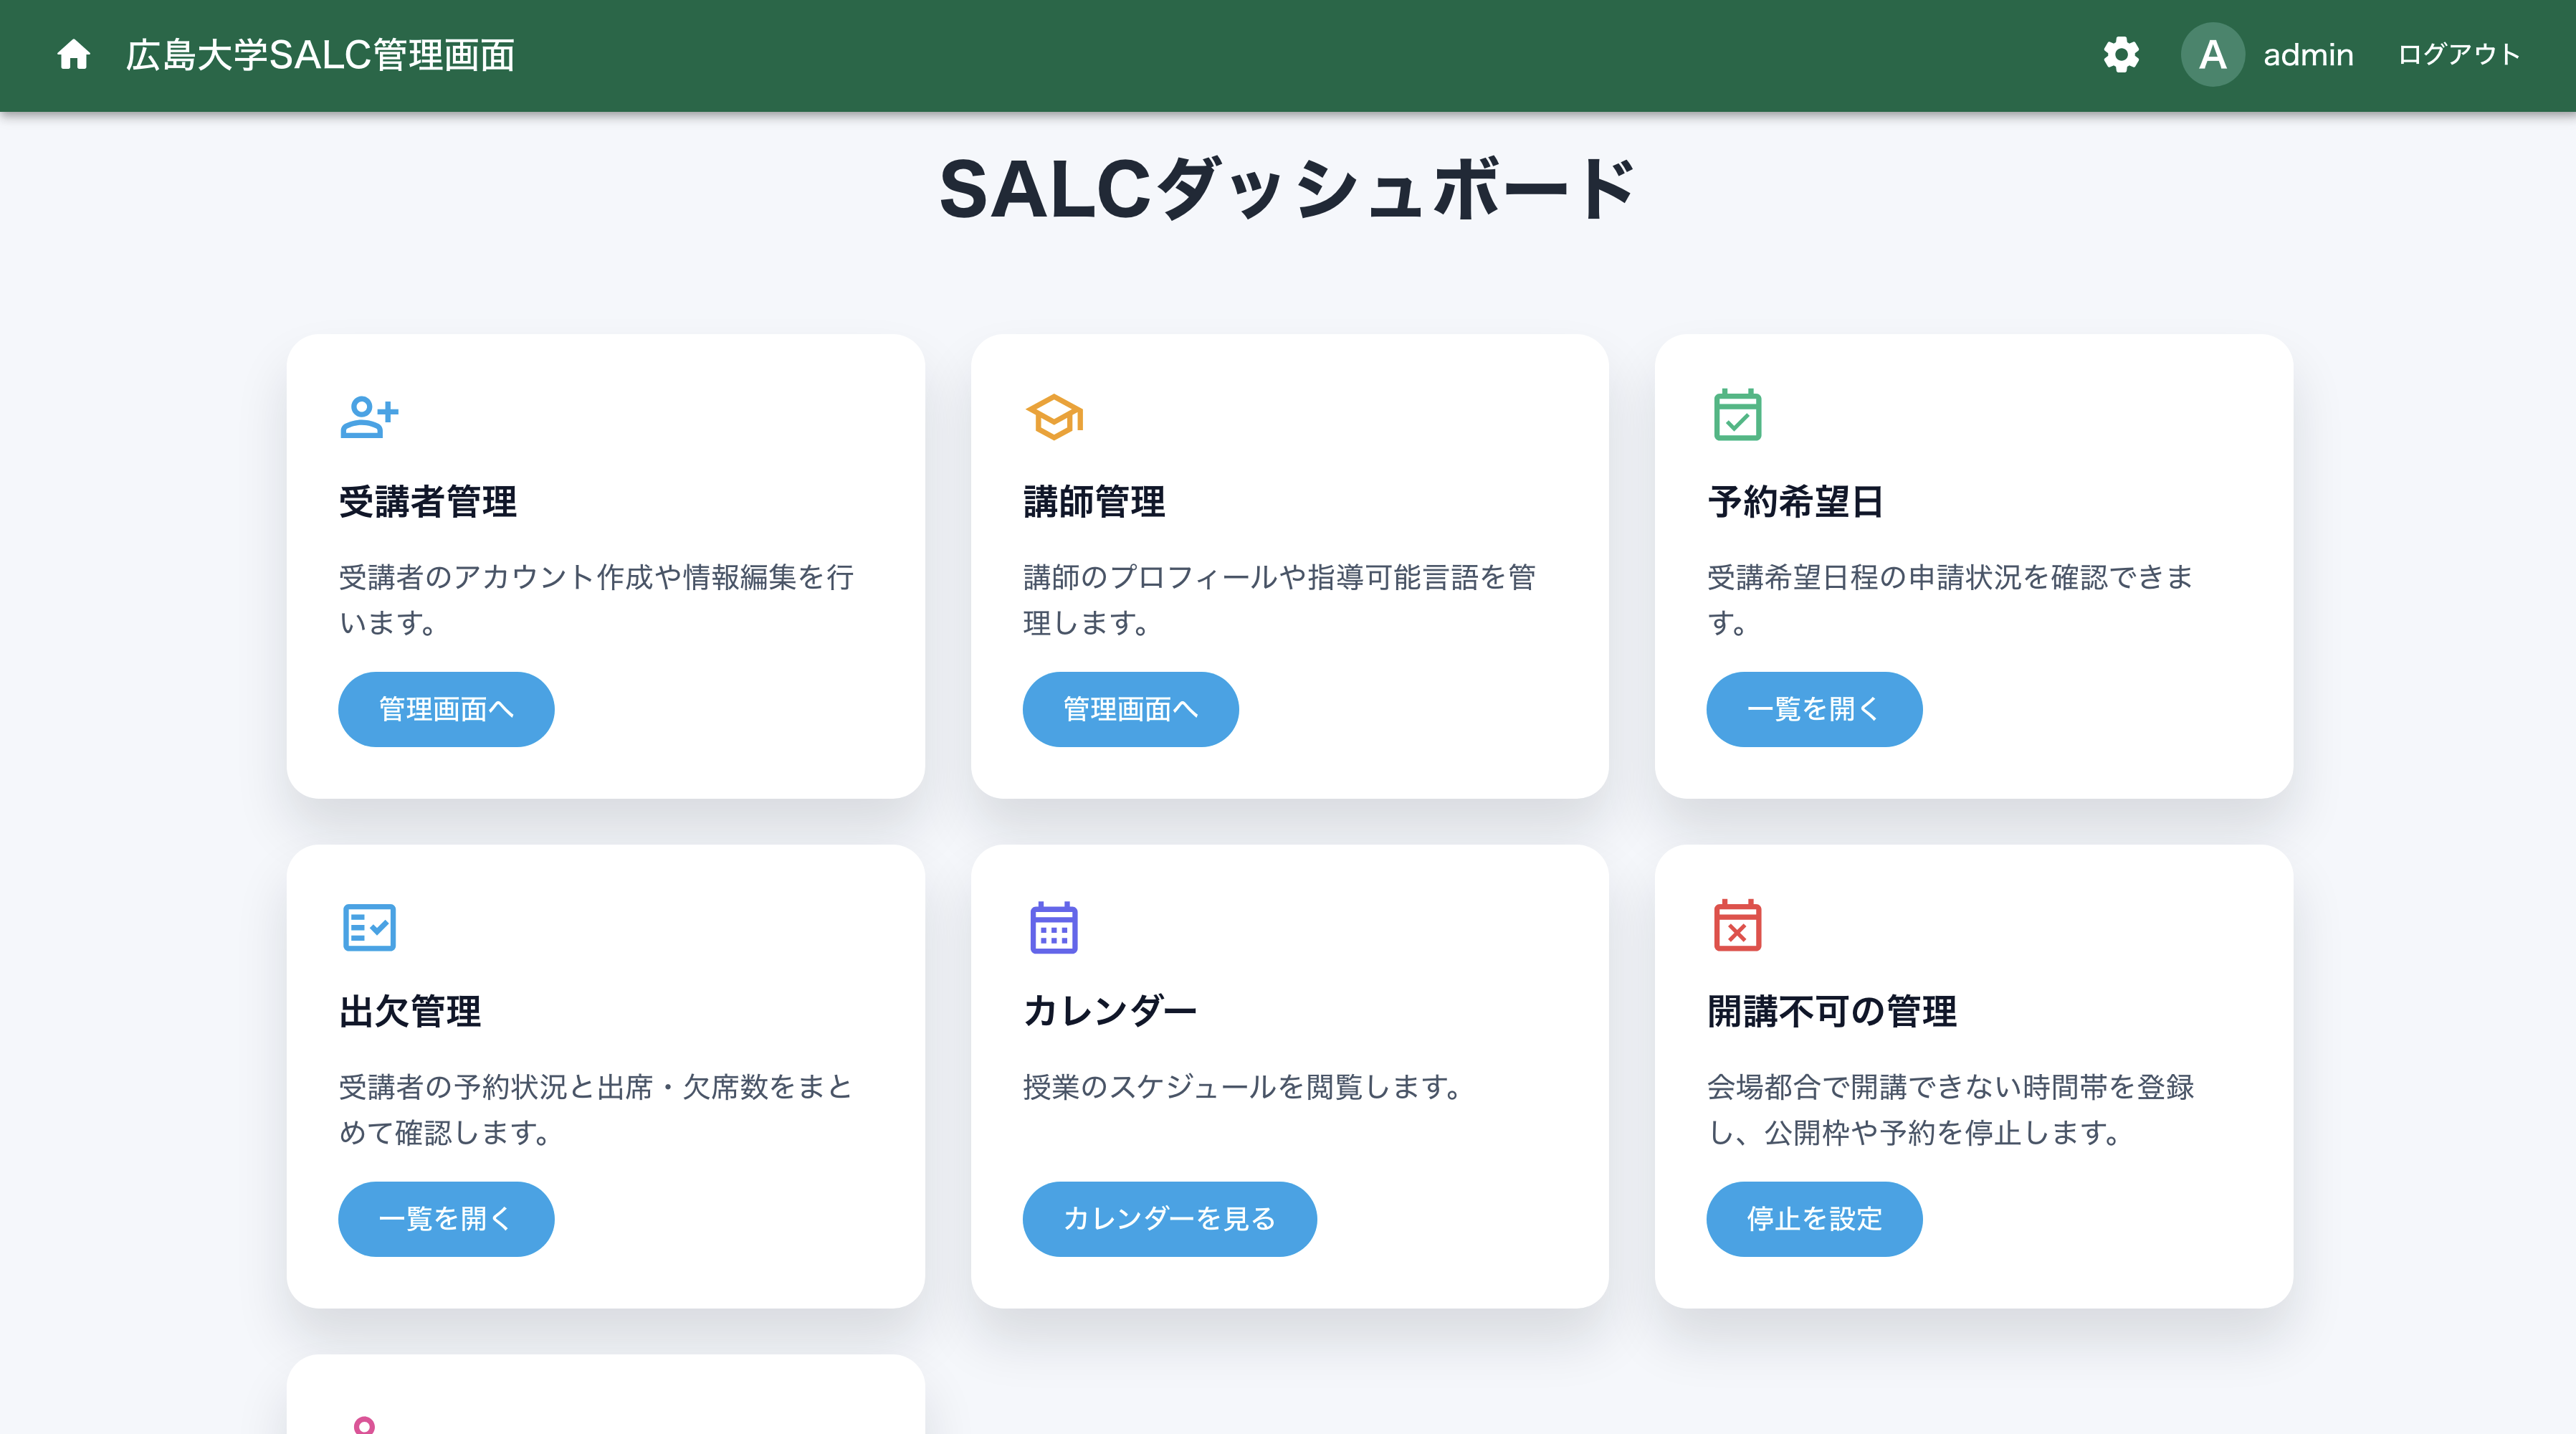Click the pink icon on the partially visible bottom card

click(365, 1424)
